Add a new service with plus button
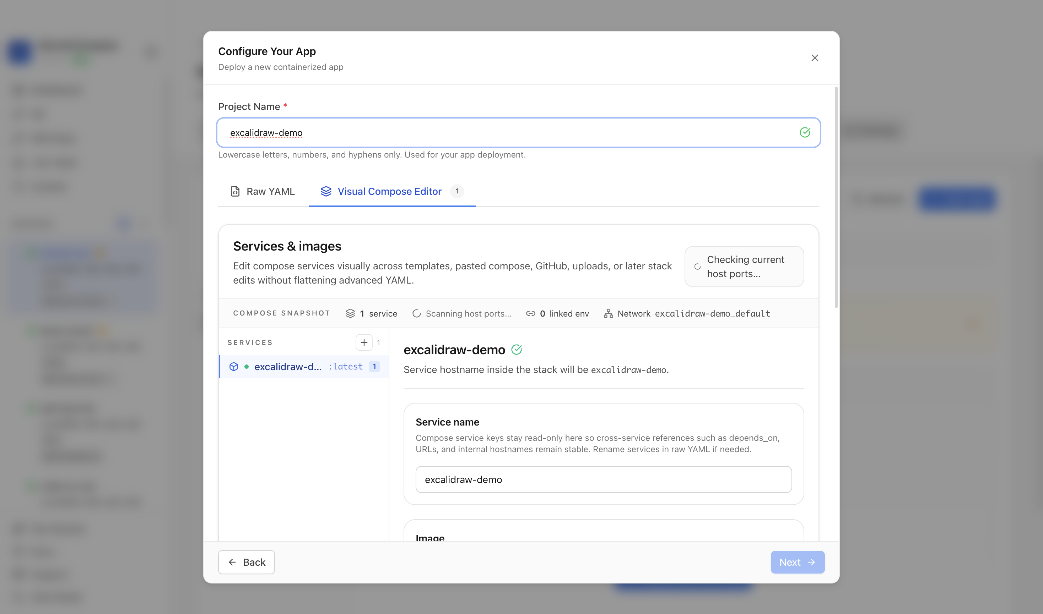 tap(363, 342)
